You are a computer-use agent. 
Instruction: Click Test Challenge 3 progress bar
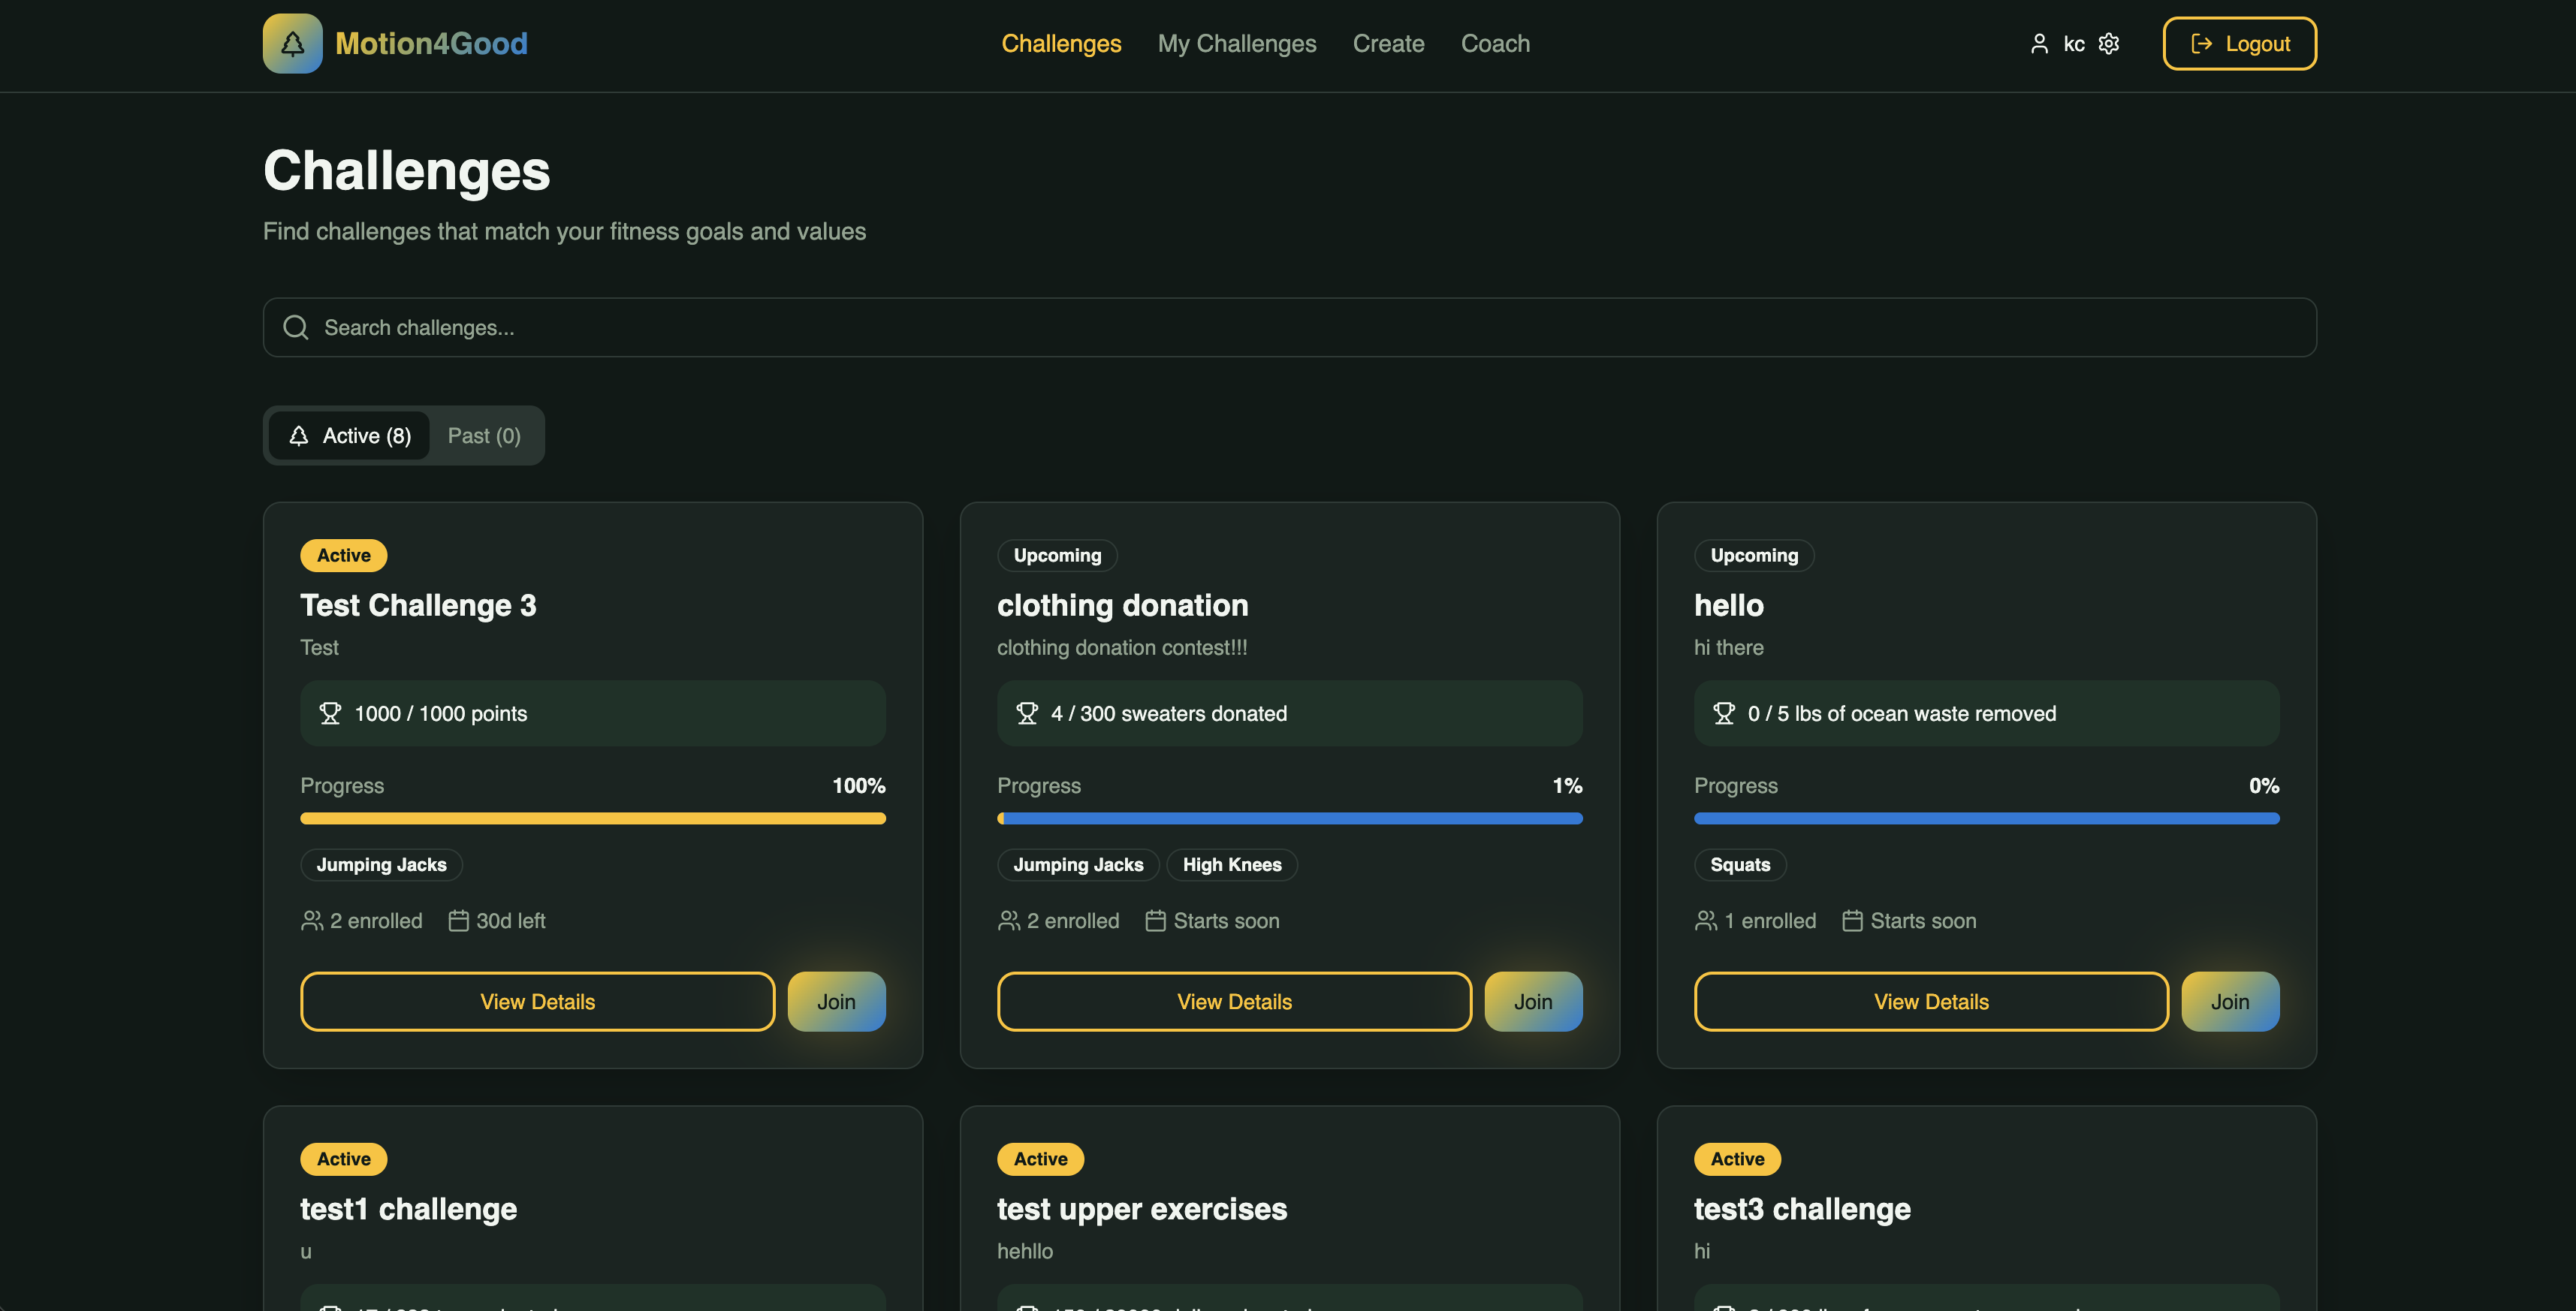(592, 818)
